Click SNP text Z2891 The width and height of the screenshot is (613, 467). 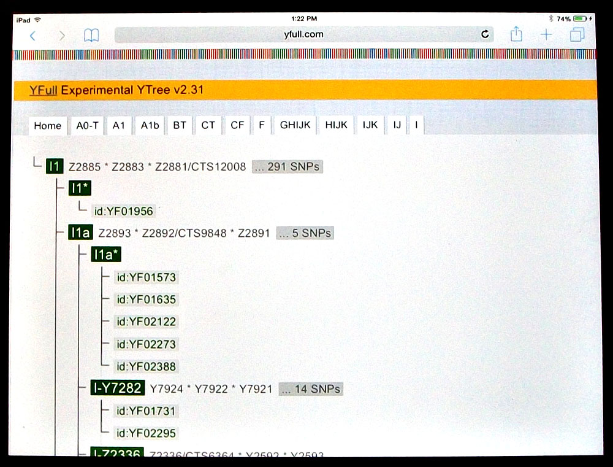(254, 233)
